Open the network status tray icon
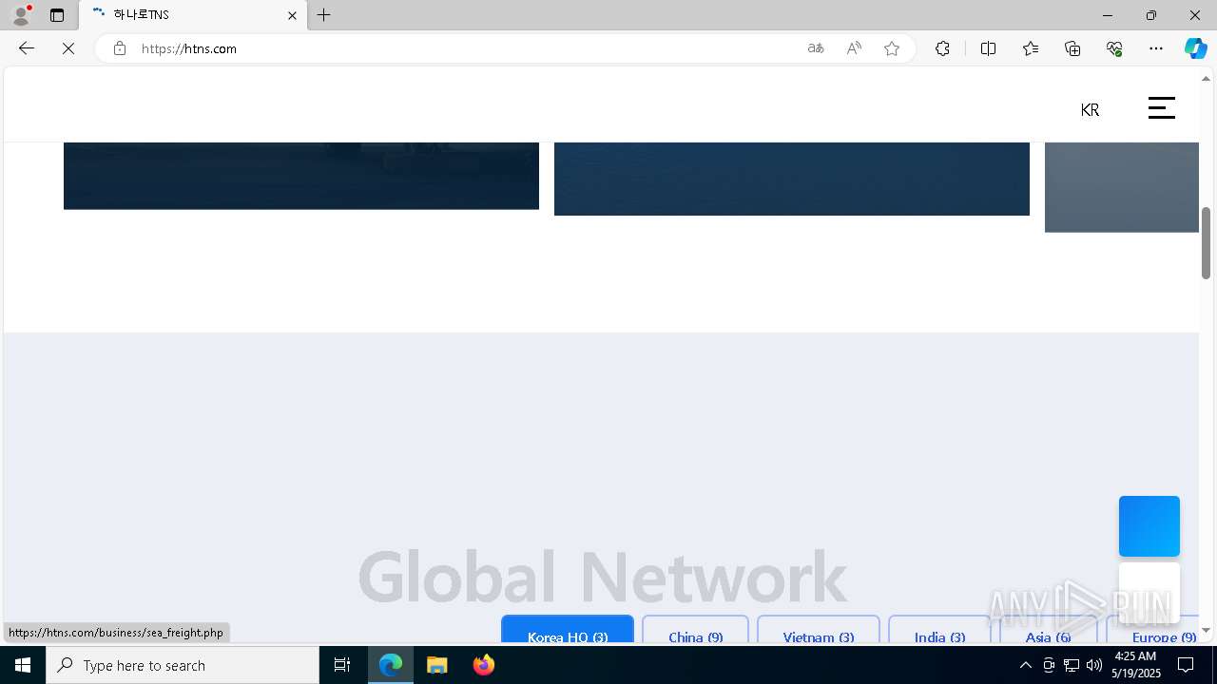 [x=1072, y=665]
